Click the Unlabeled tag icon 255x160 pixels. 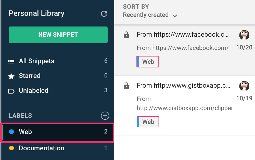[x=11, y=91]
